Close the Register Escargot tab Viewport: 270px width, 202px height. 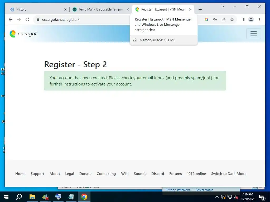pos(190,9)
